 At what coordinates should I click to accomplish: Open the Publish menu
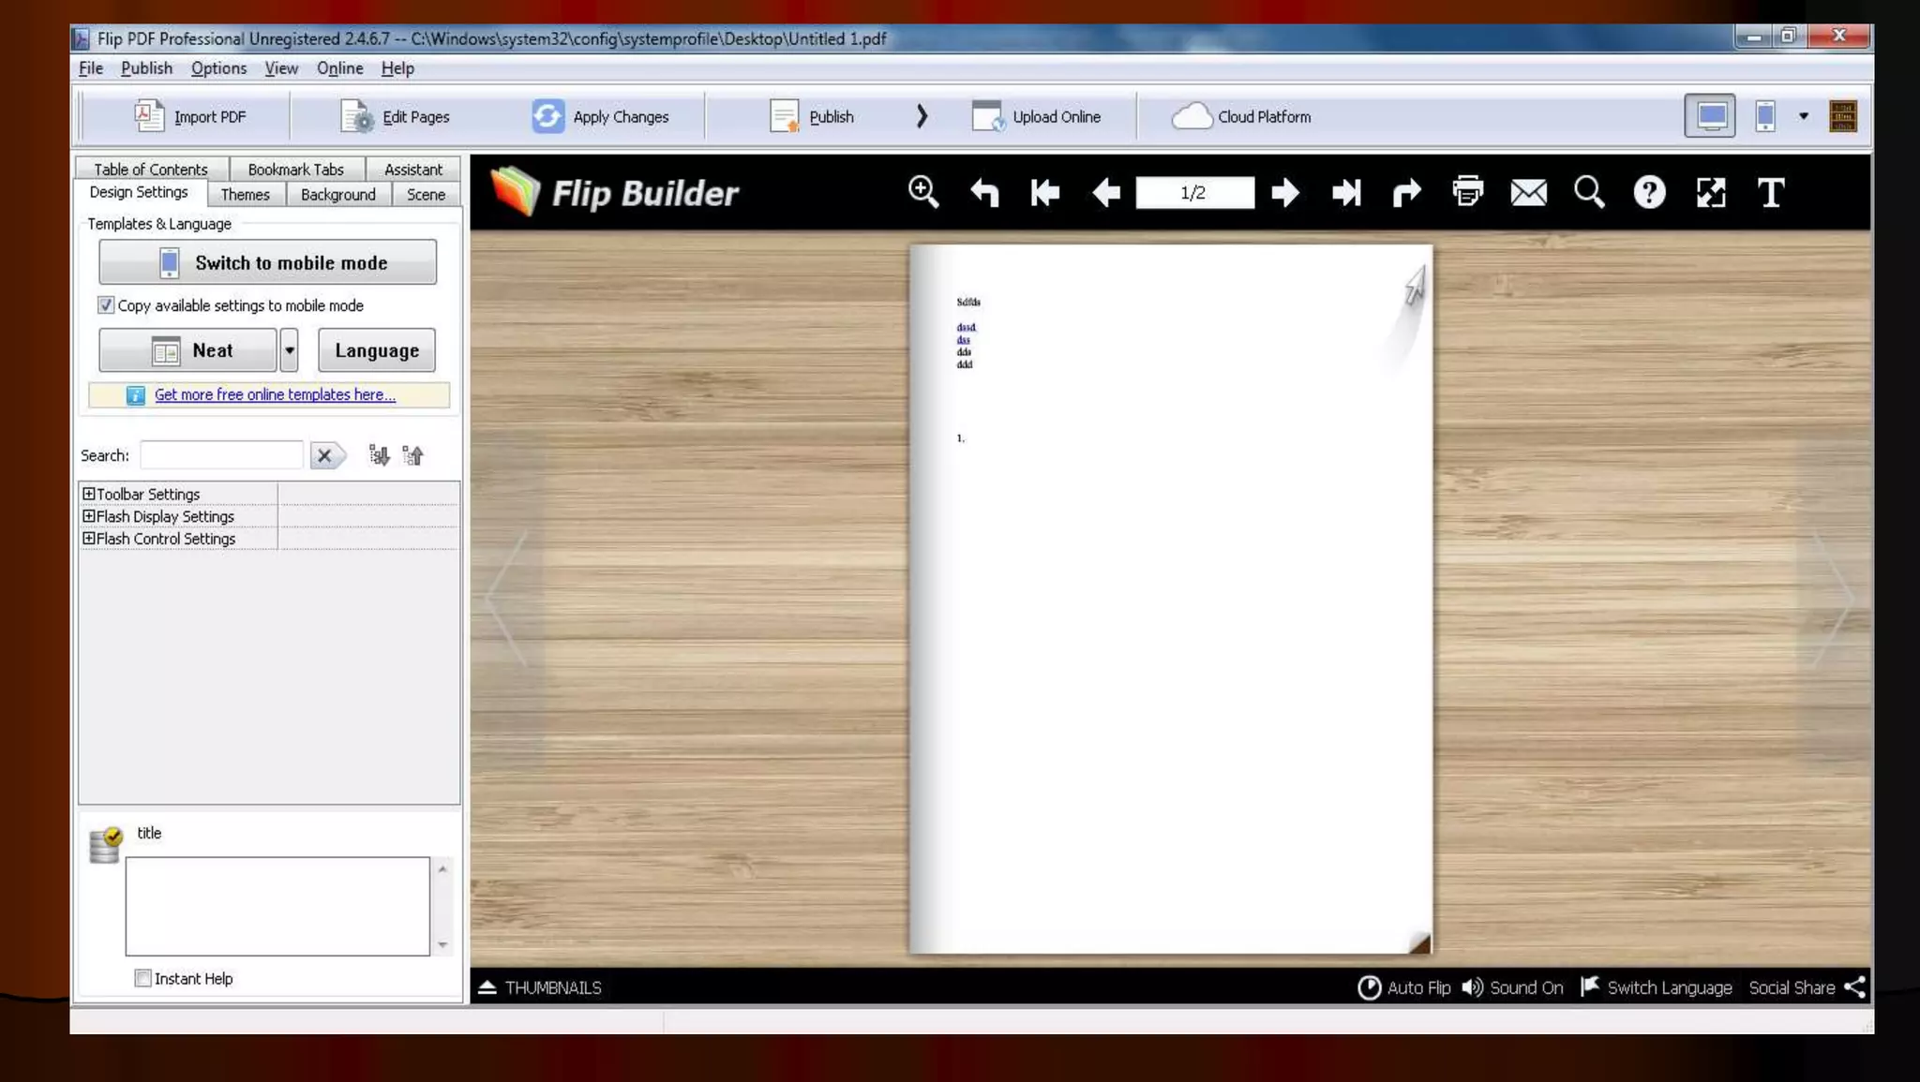coord(146,68)
